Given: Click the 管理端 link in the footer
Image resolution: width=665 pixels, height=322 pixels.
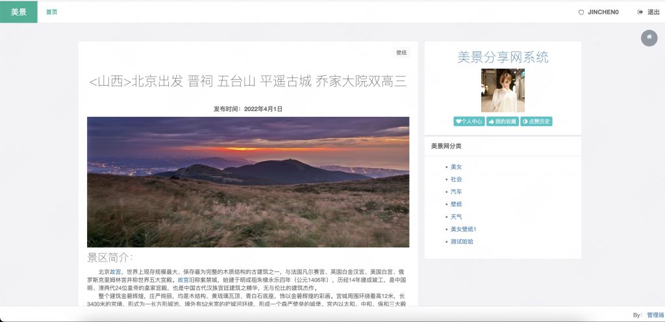Looking at the screenshot, I should (x=655, y=315).
